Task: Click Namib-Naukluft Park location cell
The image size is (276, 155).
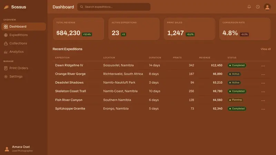Action: click(x=119, y=82)
